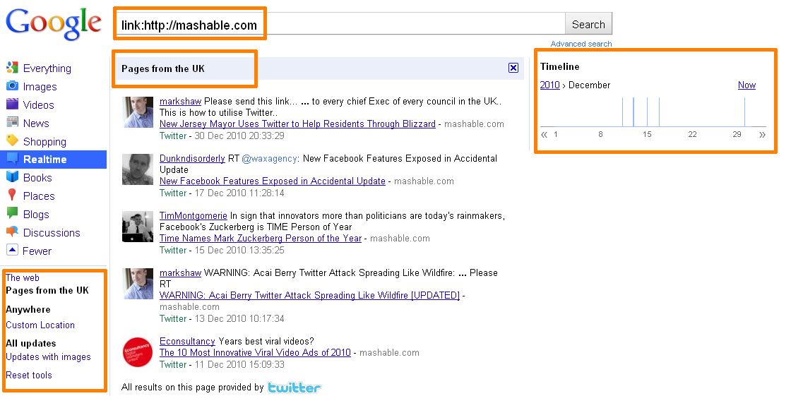Viewport: 803px width, 396px height.
Task: Open the Videos filmstrip icon
Action: point(12,104)
